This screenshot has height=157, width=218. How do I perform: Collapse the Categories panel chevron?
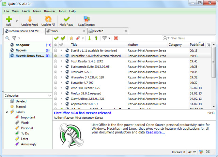click(x=50, y=96)
